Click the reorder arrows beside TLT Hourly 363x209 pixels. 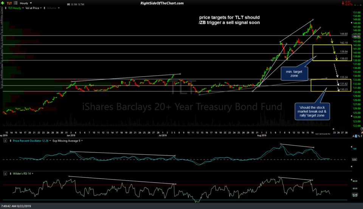(x=6, y=8)
